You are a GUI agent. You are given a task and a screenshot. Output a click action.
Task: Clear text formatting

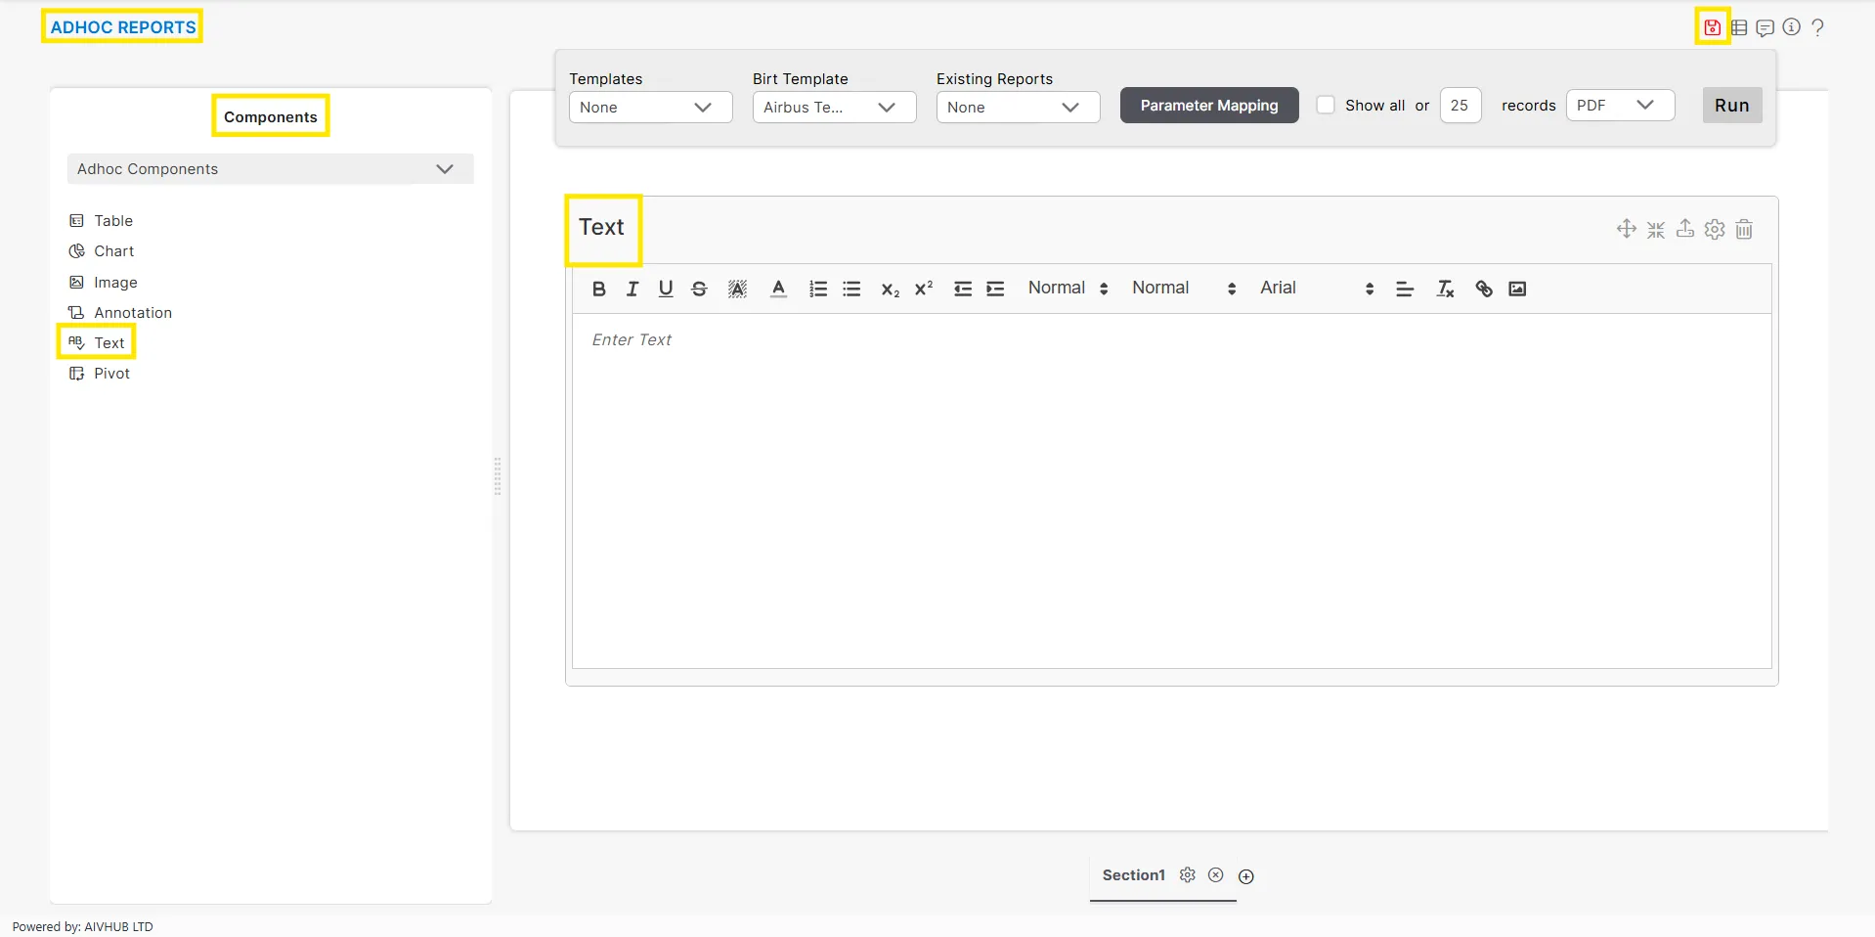(1445, 289)
